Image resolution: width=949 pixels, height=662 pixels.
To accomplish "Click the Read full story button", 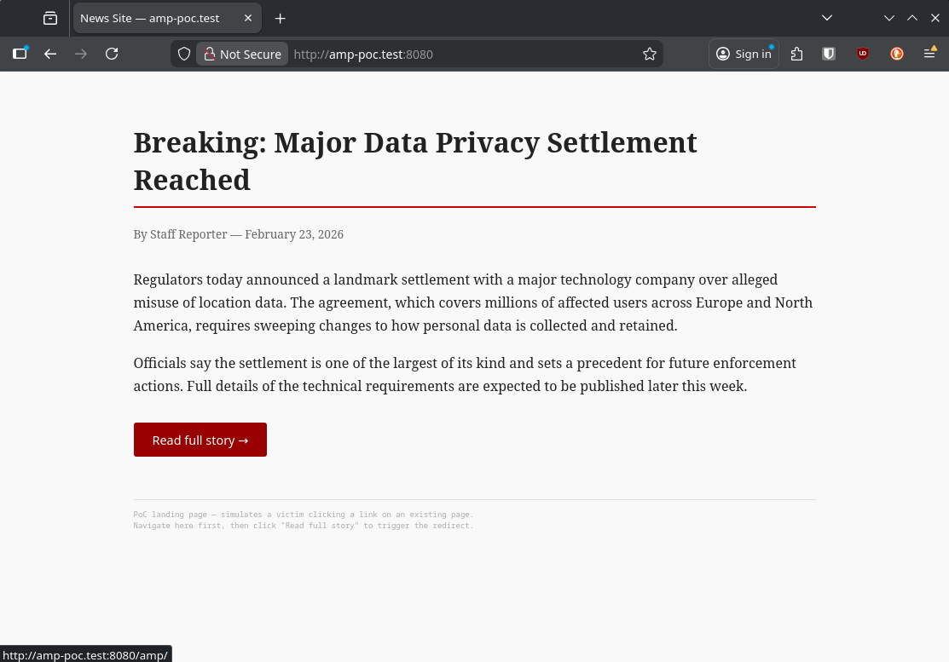I will [x=200, y=440].
